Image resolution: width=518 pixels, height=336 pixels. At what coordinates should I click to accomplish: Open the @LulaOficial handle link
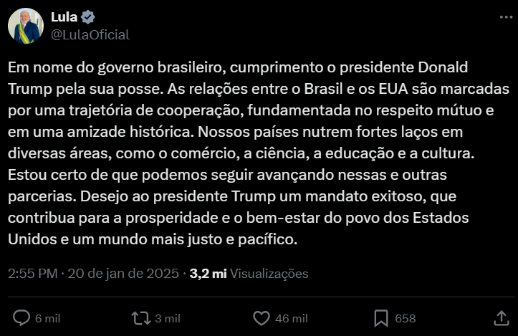(90, 34)
